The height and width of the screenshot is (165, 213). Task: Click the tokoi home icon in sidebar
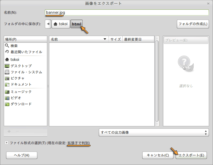[x=7, y=59]
